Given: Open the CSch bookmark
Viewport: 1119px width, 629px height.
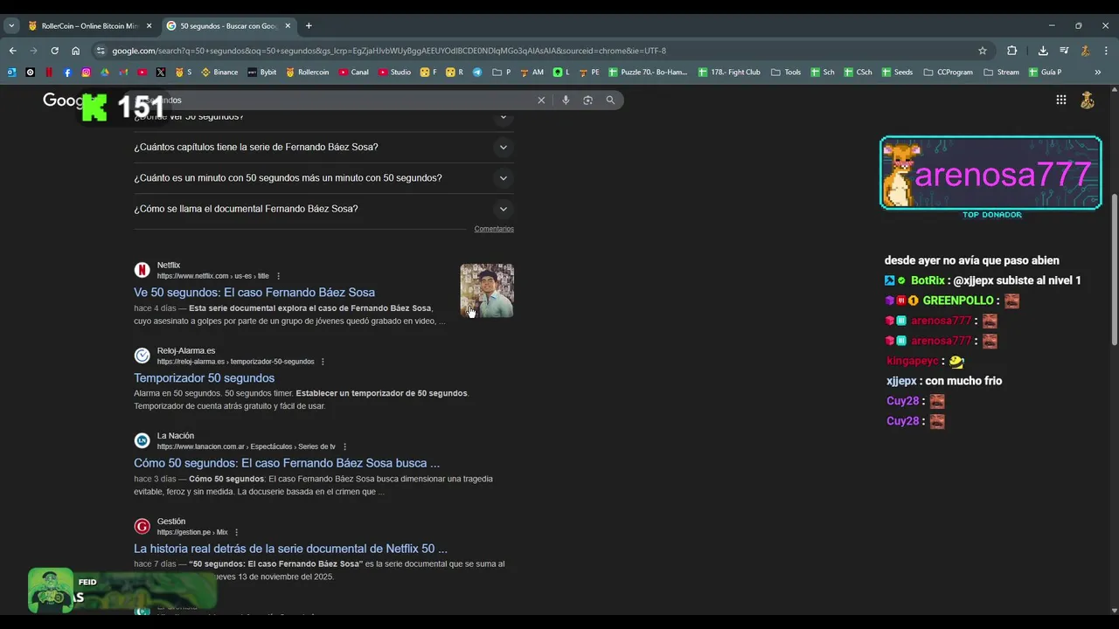Looking at the screenshot, I should (x=858, y=73).
